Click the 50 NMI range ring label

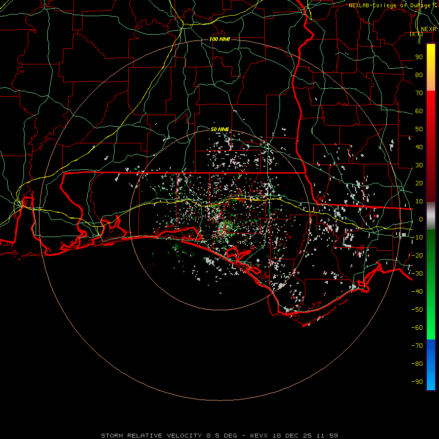[219, 129]
